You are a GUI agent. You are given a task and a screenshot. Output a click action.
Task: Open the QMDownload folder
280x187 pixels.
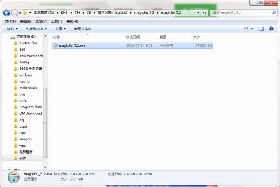[30, 114]
